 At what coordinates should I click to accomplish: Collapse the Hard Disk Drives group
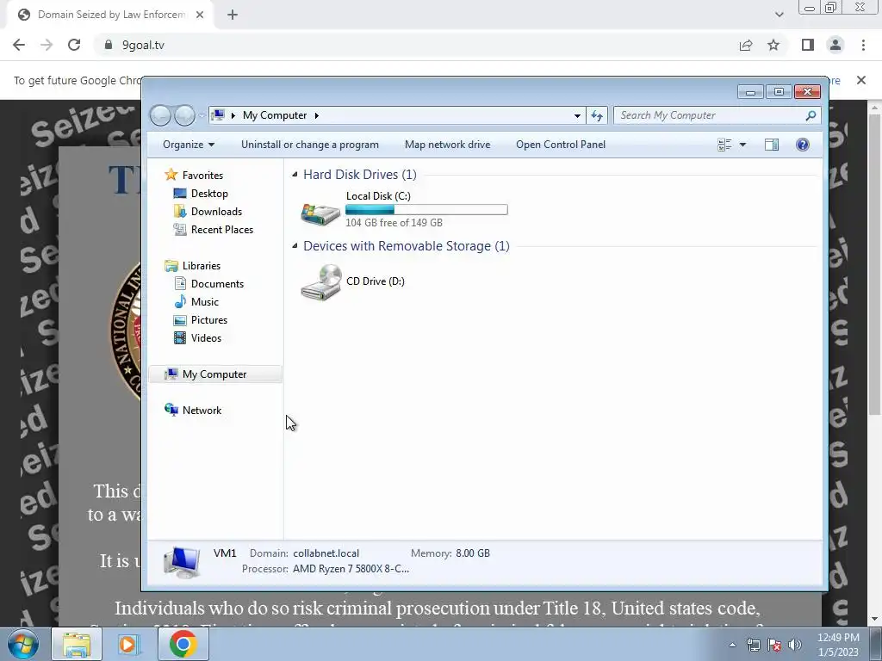pos(295,175)
